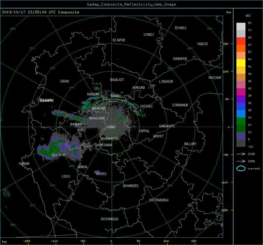Image resolution: width=263 pixels, height=245 pixels.
Task: Select the yellow 51-54 dBZ color band
Action: click(241, 63)
